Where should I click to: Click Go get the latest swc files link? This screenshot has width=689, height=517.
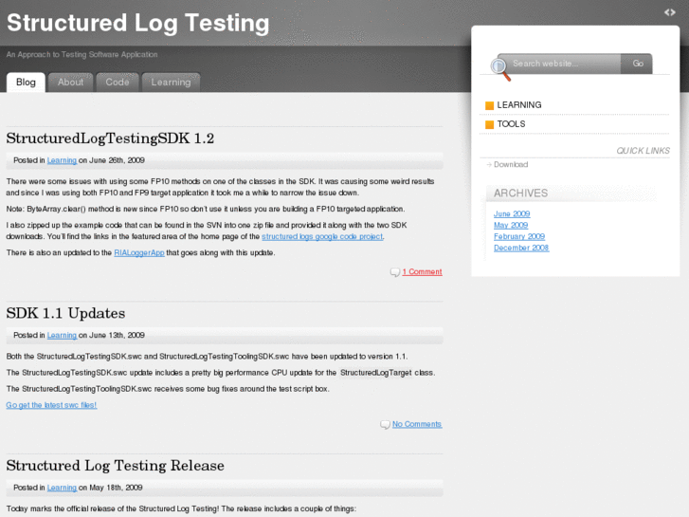click(51, 405)
